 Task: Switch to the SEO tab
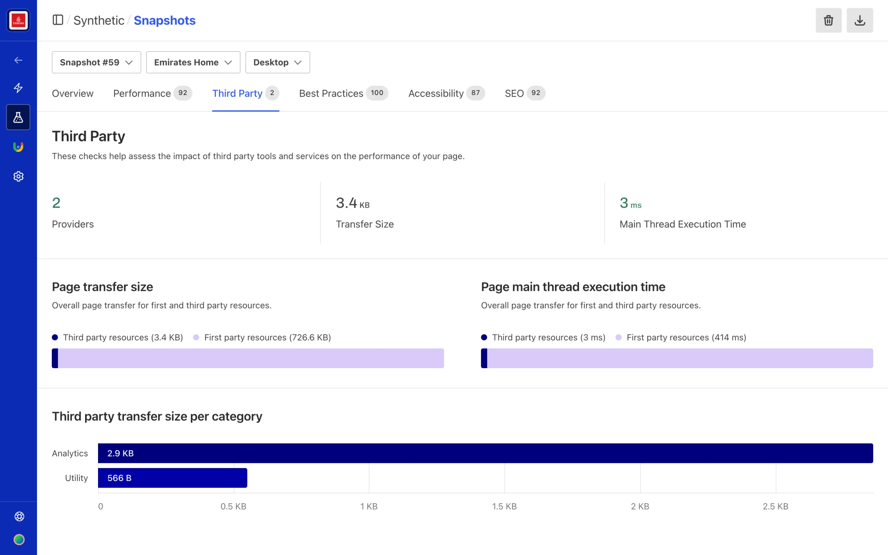pyautogui.click(x=525, y=93)
